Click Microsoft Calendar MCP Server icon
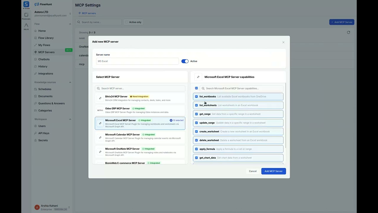The image size is (378, 213). click(x=100, y=138)
